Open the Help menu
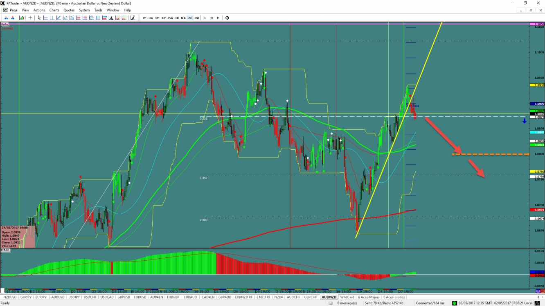 tap(127, 10)
